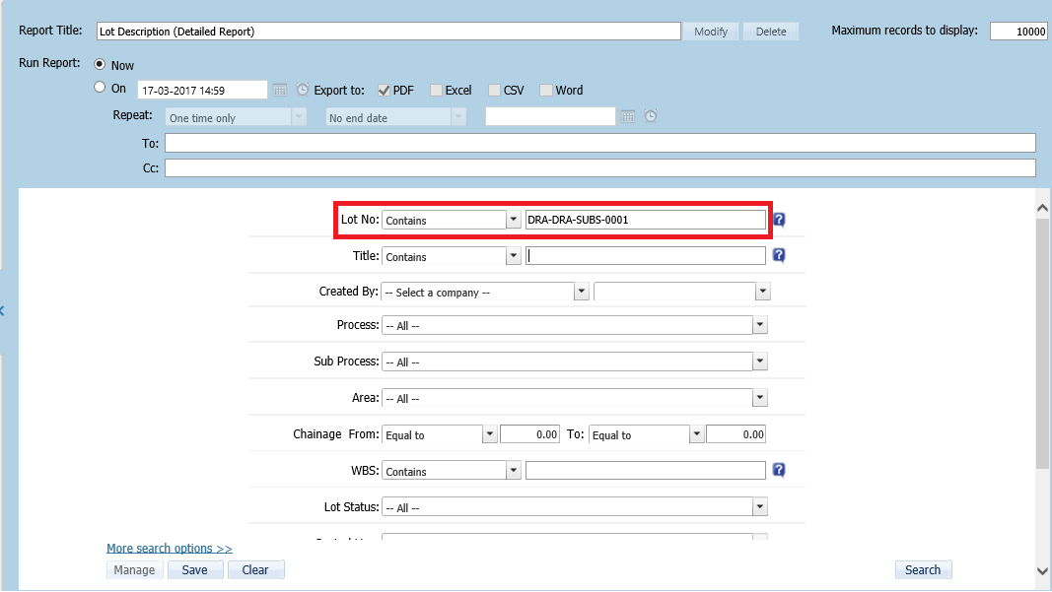Open the WBS condition dropdown
The image size is (1052, 592).
(x=452, y=471)
